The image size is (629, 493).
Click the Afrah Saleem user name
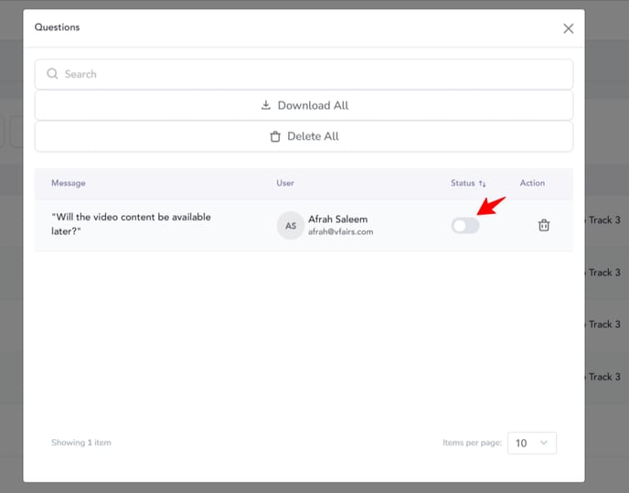pyautogui.click(x=337, y=220)
